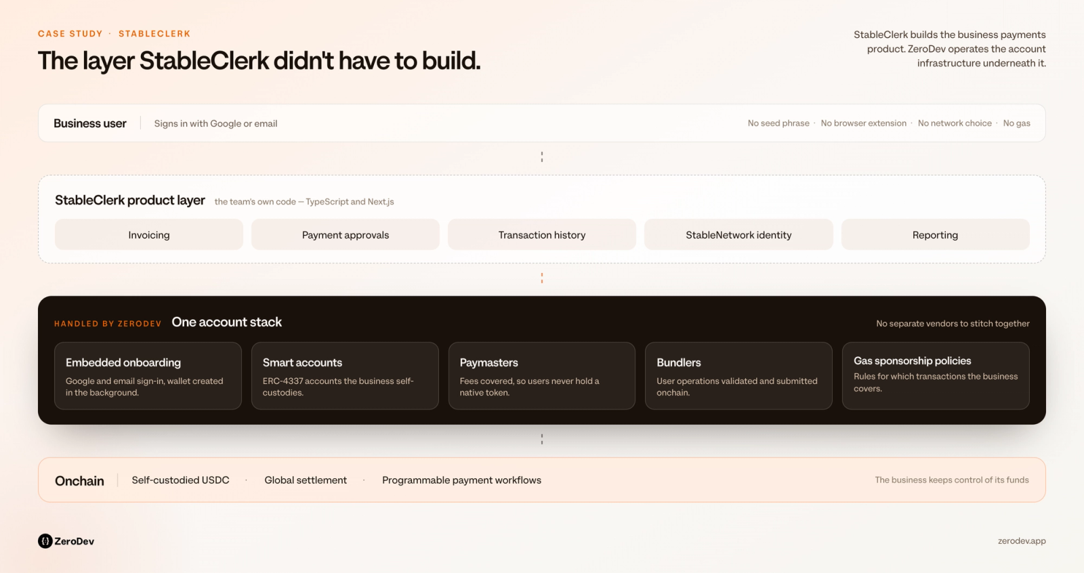Click the 'StableClerk builds the business payments' paragraph

tap(949, 49)
